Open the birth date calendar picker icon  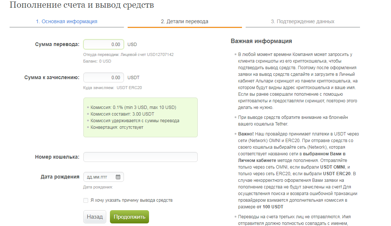(118, 177)
